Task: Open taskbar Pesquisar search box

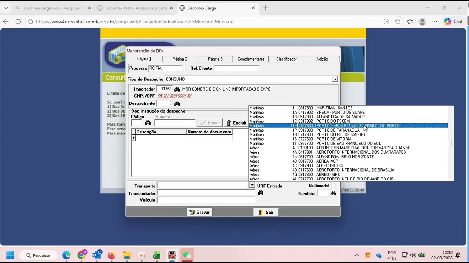Action: tap(38, 255)
